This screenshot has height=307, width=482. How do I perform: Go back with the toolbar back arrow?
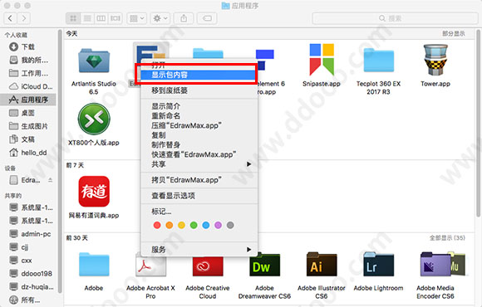click(10, 18)
